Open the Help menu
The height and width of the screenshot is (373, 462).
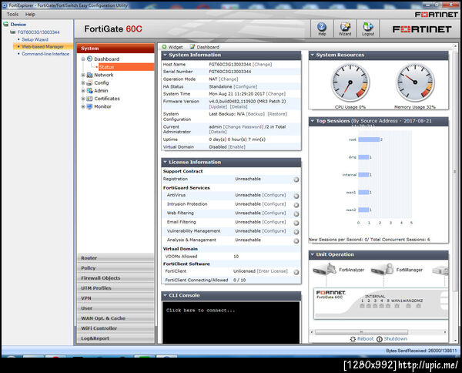tap(30, 14)
